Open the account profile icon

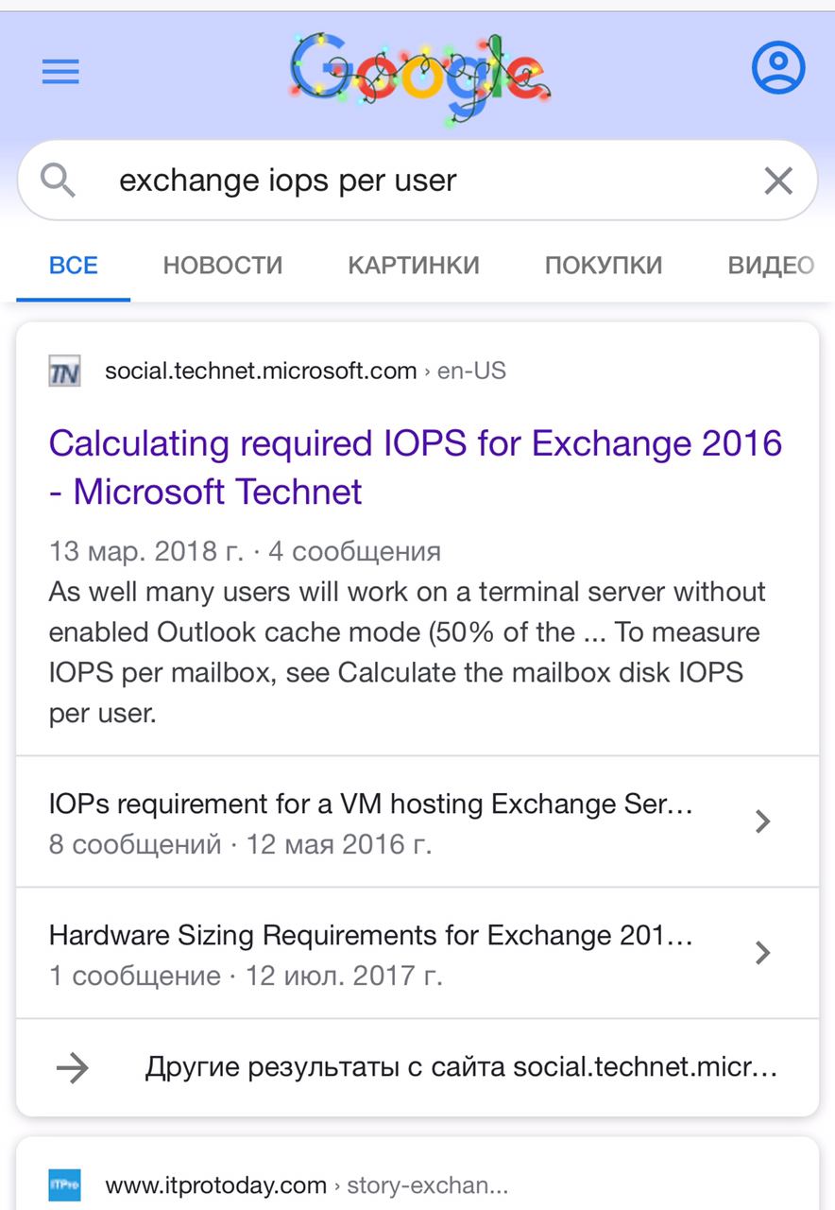click(x=777, y=68)
